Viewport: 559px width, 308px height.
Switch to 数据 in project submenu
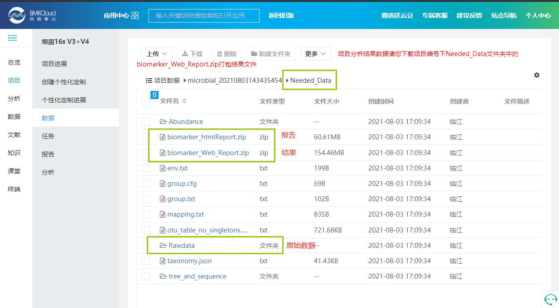(x=48, y=118)
